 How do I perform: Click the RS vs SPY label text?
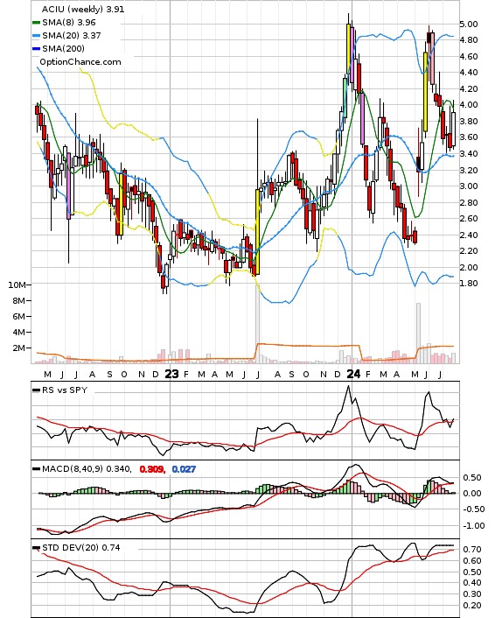point(65,390)
